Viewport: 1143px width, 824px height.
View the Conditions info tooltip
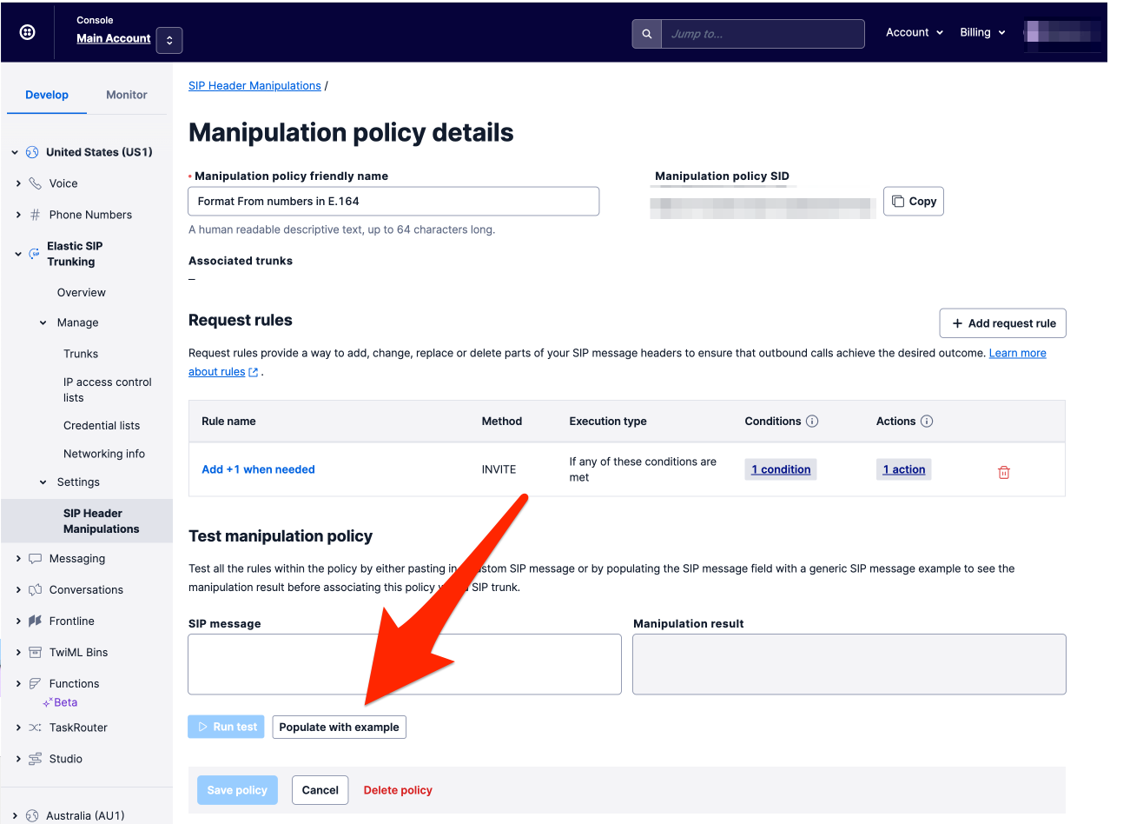coord(812,421)
